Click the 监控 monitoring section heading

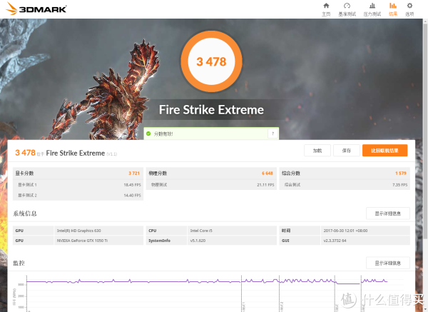point(19,263)
